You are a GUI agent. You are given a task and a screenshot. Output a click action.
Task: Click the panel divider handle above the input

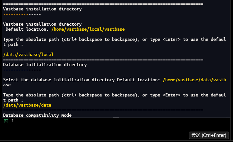[116, 118]
